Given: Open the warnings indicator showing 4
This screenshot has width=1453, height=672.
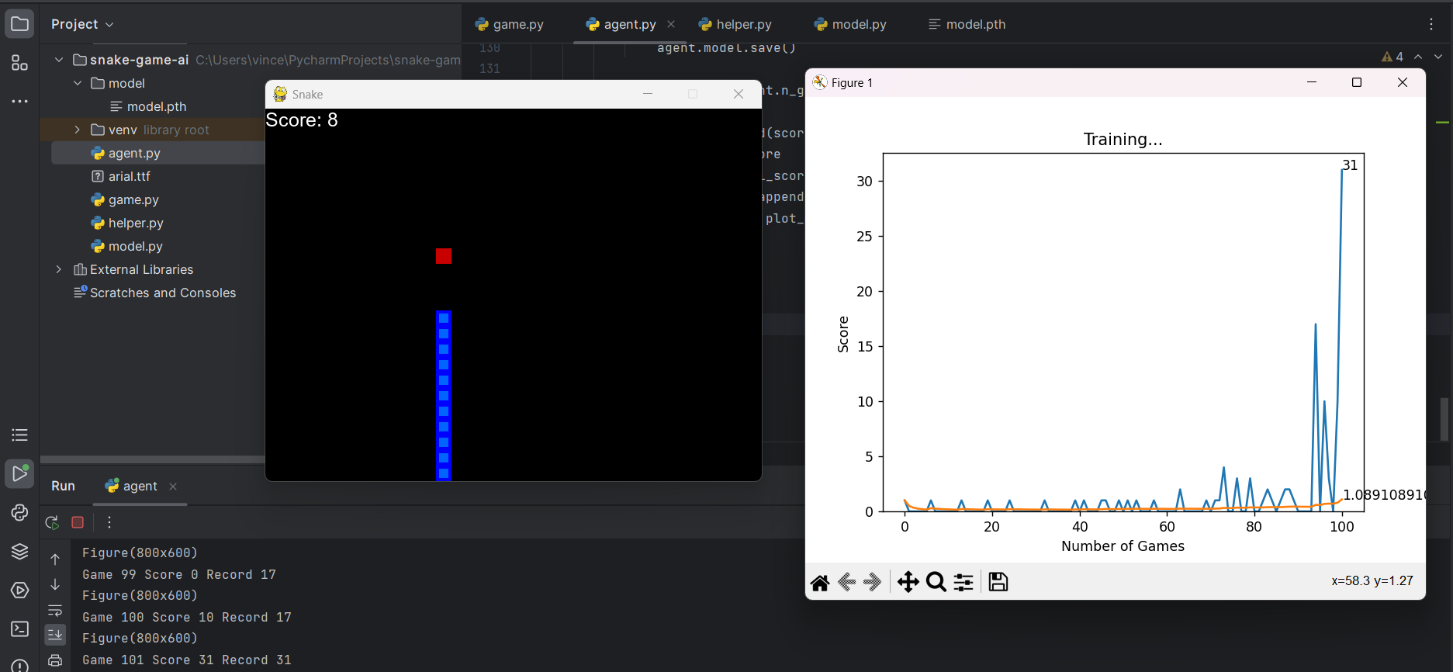Looking at the screenshot, I should tap(1392, 57).
